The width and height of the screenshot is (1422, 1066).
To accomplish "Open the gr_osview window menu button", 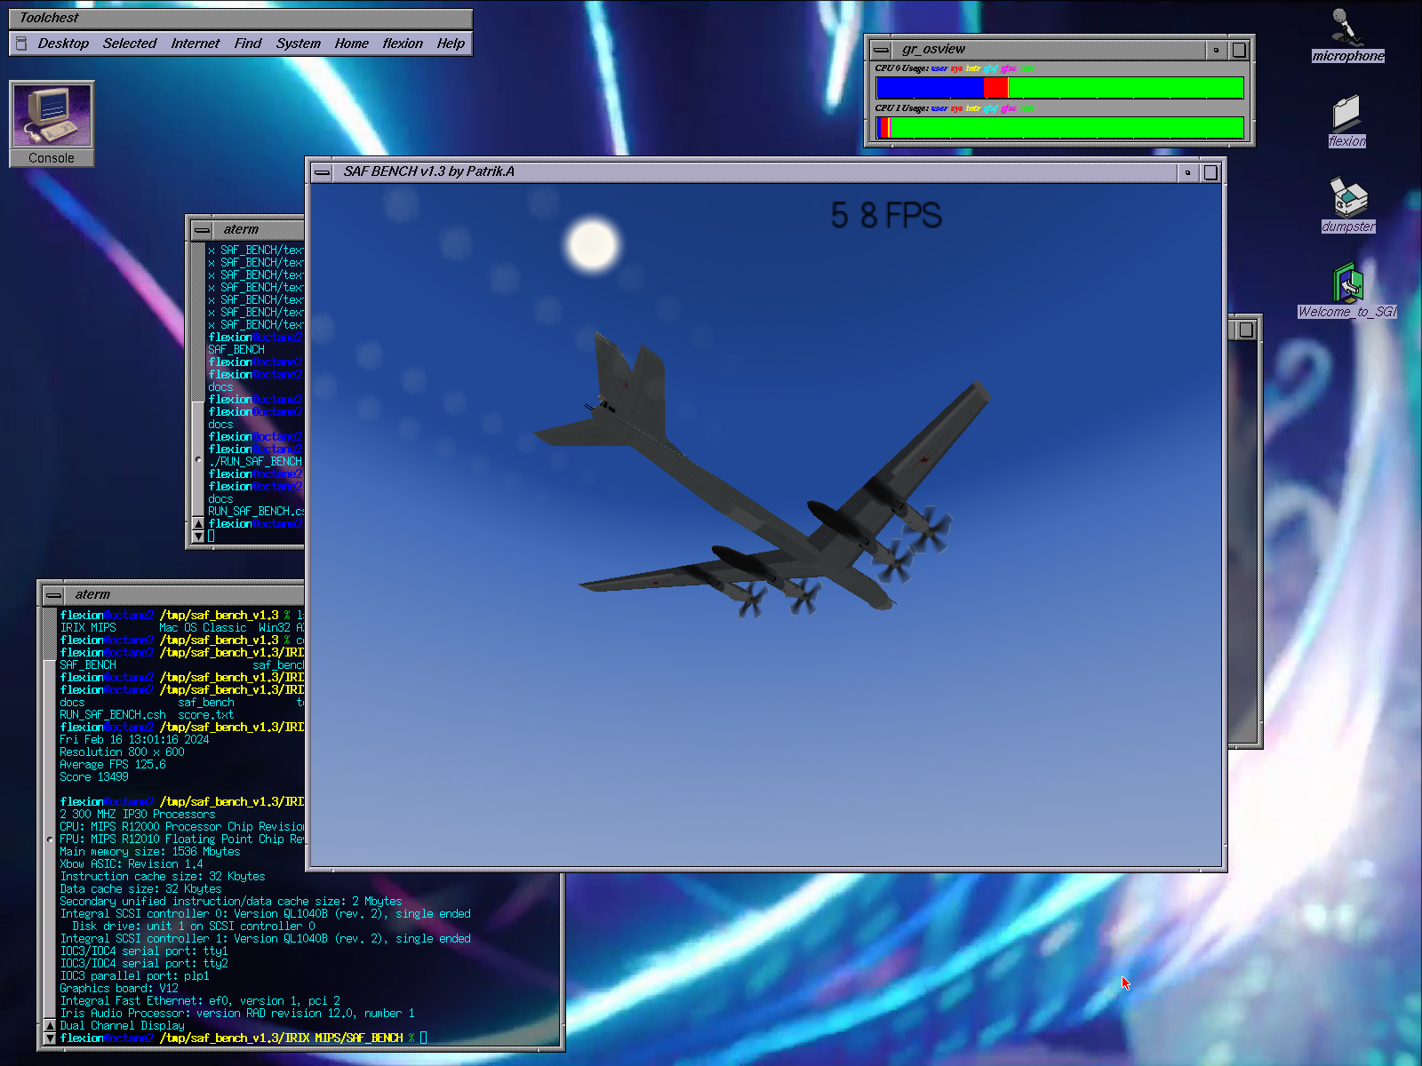I will pyautogui.click(x=881, y=50).
